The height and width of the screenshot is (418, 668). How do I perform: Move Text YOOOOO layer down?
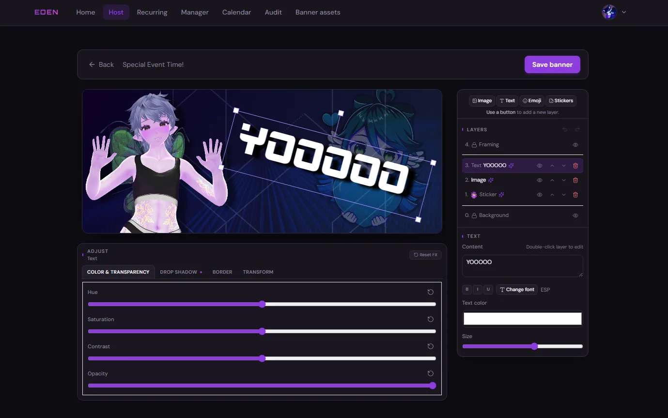coord(564,166)
